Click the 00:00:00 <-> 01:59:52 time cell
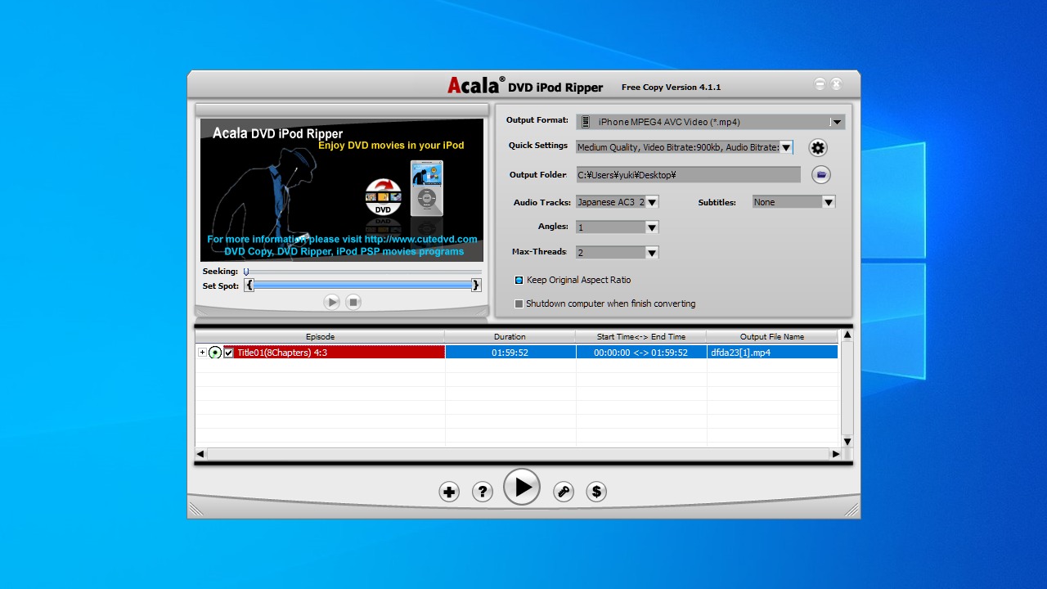This screenshot has height=589, width=1047. (641, 353)
